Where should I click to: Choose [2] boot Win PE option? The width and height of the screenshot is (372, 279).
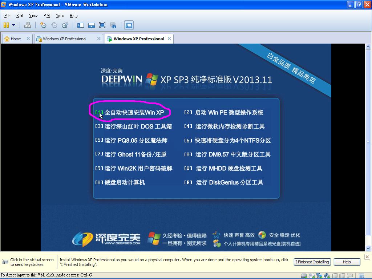(x=224, y=113)
